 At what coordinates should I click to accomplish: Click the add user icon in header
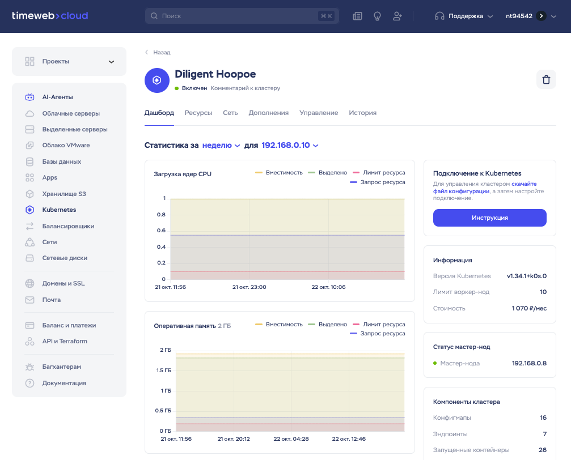[397, 16]
